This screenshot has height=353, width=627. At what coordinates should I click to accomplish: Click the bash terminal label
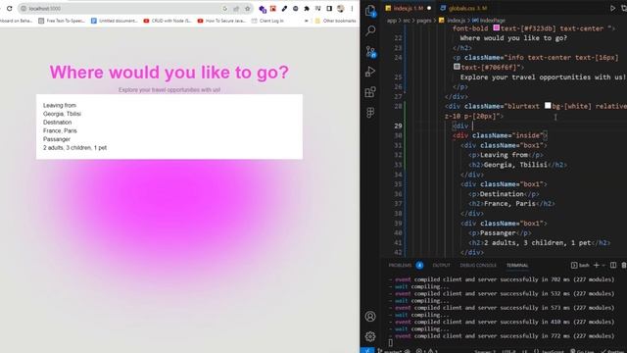580,265
